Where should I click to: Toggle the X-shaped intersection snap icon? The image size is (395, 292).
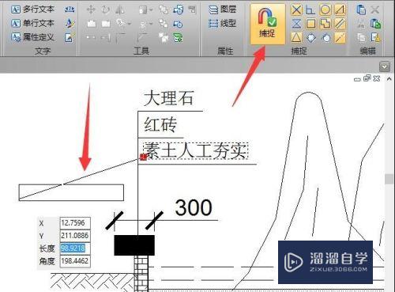tap(296, 10)
